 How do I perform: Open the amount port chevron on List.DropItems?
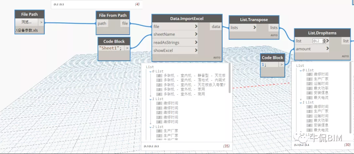[x=328, y=49]
